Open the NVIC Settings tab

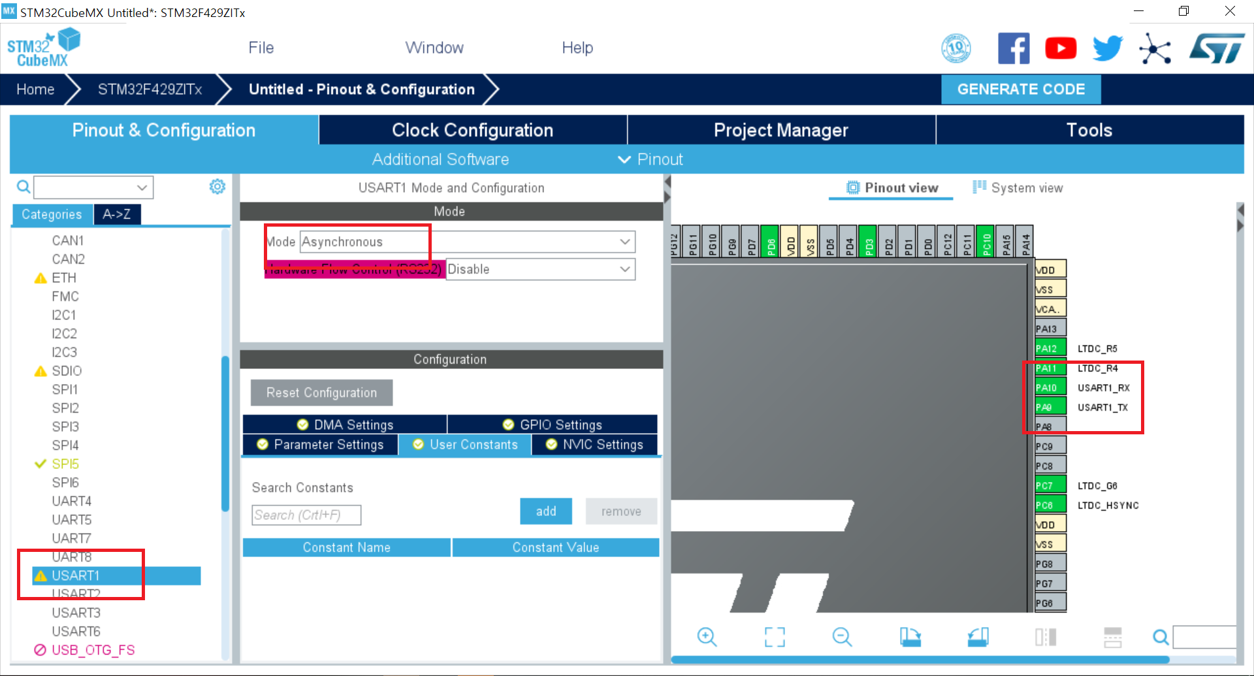point(595,444)
